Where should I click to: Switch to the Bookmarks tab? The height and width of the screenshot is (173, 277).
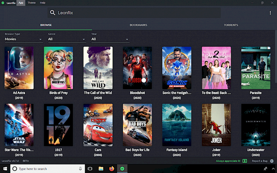coord(138,25)
